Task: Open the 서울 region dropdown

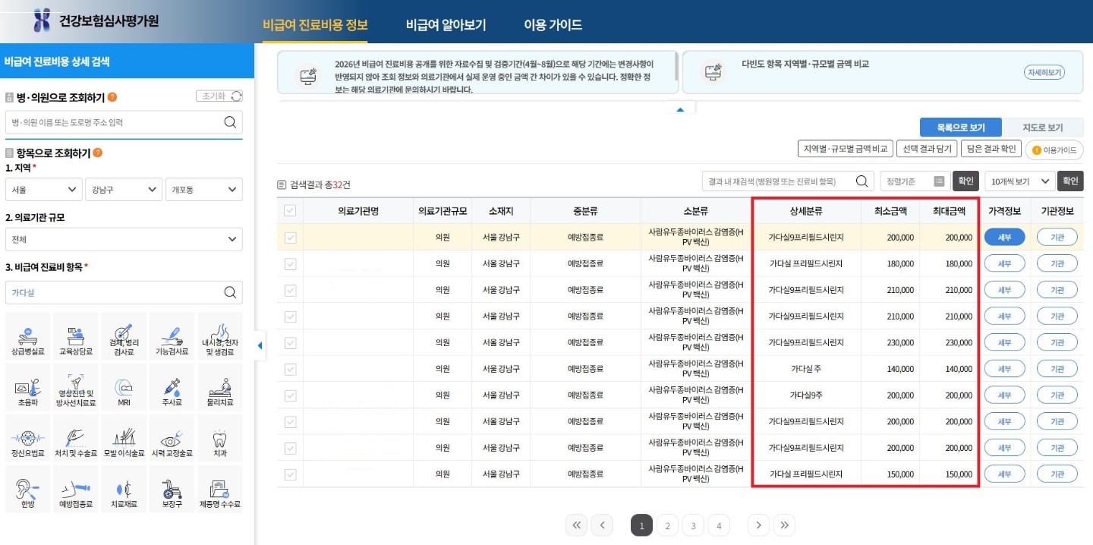Action: [43, 189]
